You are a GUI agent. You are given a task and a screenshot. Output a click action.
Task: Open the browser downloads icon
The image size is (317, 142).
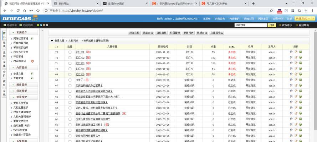tap(306, 11)
